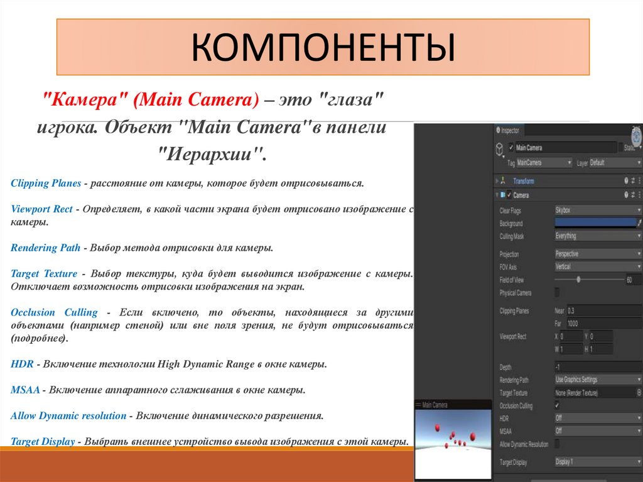This screenshot has width=643, height=482.
Task: Click the Transform component title
Action: (523, 181)
